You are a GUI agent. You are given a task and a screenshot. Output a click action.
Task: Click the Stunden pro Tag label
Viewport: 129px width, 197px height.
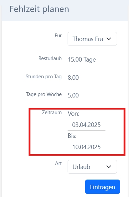tap(44, 77)
